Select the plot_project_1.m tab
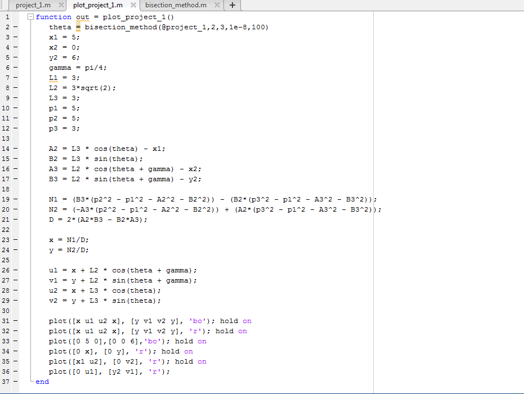 click(x=97, y=5)
